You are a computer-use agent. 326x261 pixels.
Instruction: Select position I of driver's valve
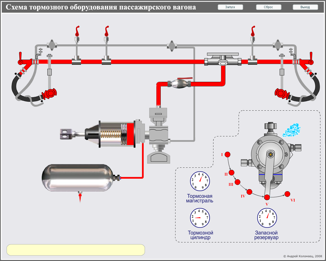click(227, 154)
